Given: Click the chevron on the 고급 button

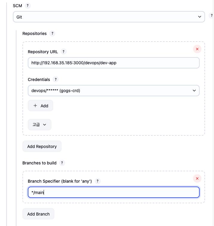Looking at the screenshot, I should [45, 125].
